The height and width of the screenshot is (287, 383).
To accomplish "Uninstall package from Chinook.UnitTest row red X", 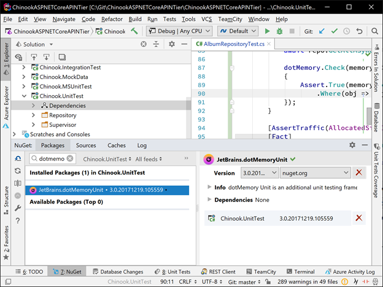I will point(359,218).
